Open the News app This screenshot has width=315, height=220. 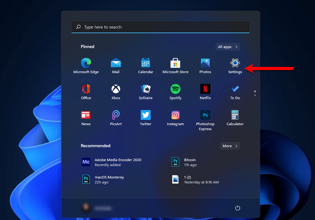point(86,118)
